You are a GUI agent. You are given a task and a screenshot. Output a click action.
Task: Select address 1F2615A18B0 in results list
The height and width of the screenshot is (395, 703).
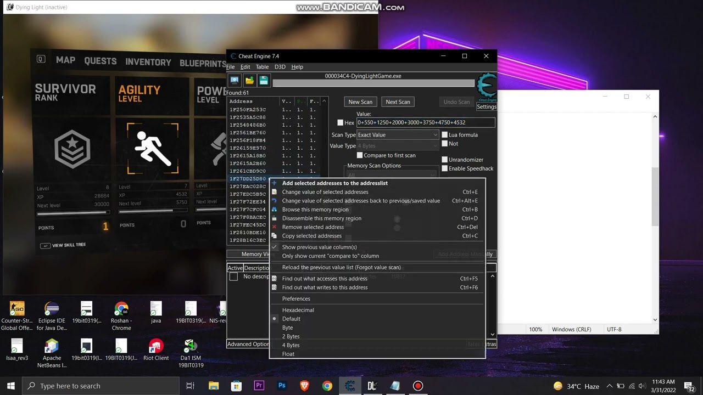click(x=248, y=156)
